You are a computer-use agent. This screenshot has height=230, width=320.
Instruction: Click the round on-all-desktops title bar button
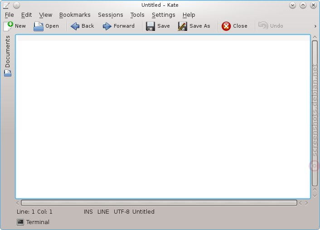click(x=16, y=5)
